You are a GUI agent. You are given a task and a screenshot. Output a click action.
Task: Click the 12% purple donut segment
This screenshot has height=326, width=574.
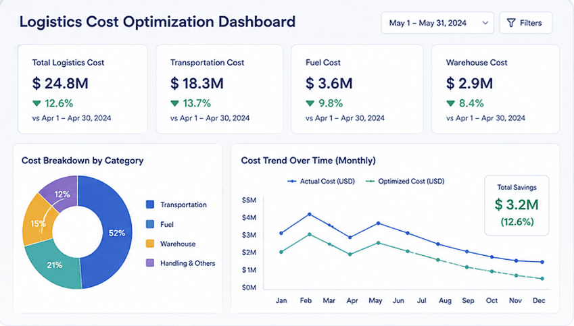click(62, 194)
